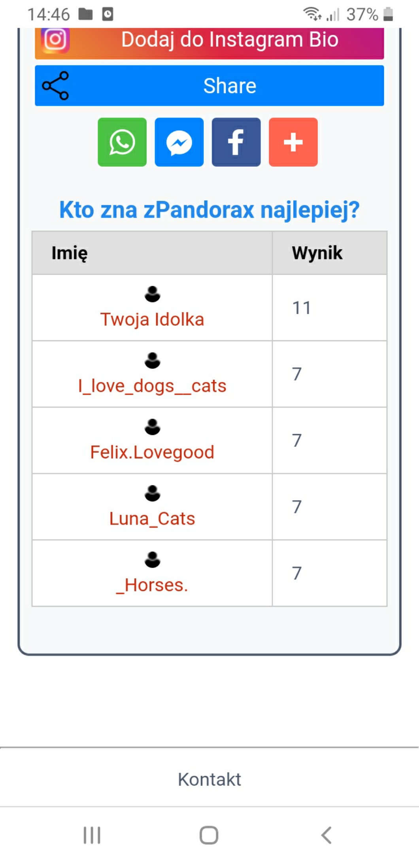Tap user avatar above Luna_Cats

[152, 493]
